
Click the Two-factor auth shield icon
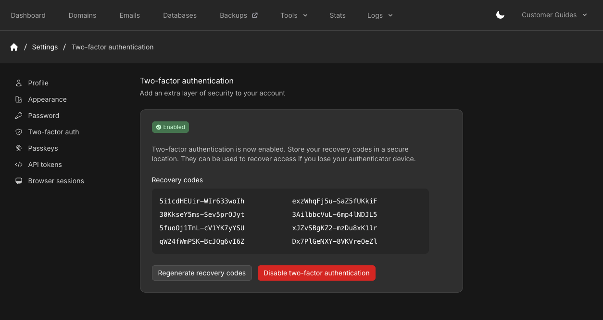[19, 132]
